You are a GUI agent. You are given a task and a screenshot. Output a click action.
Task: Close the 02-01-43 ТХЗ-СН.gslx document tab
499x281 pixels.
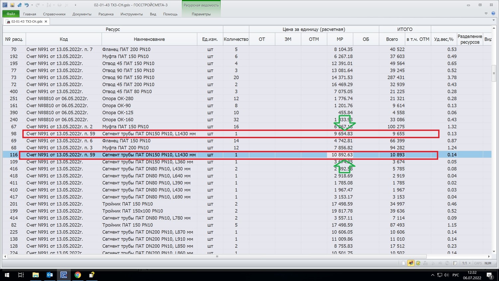tap(46, 21)
